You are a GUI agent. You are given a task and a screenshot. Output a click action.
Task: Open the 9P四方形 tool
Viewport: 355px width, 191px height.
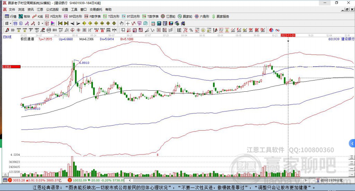73,16
